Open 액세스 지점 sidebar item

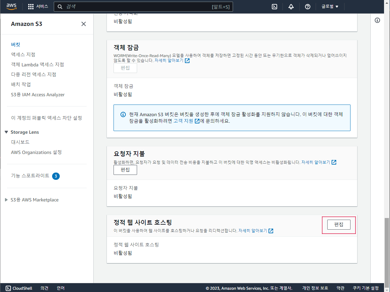point(23,54)
